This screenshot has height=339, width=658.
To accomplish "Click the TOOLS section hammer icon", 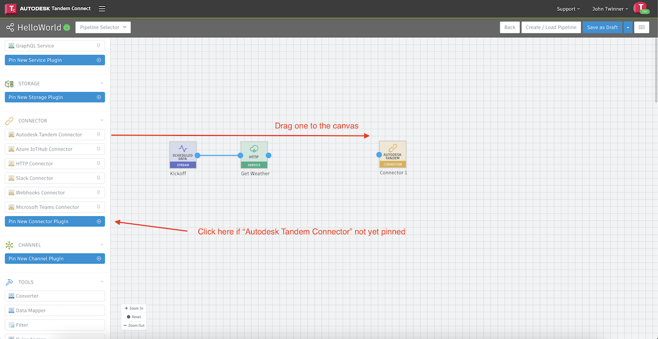I will click(9, 282).
